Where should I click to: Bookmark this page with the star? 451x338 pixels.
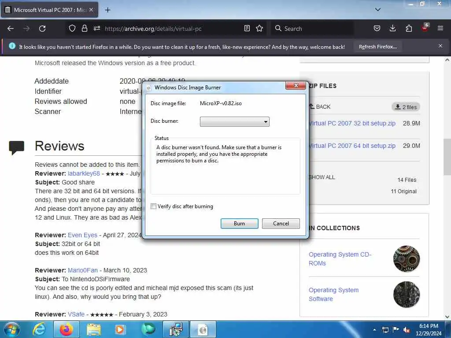(259, 28)
